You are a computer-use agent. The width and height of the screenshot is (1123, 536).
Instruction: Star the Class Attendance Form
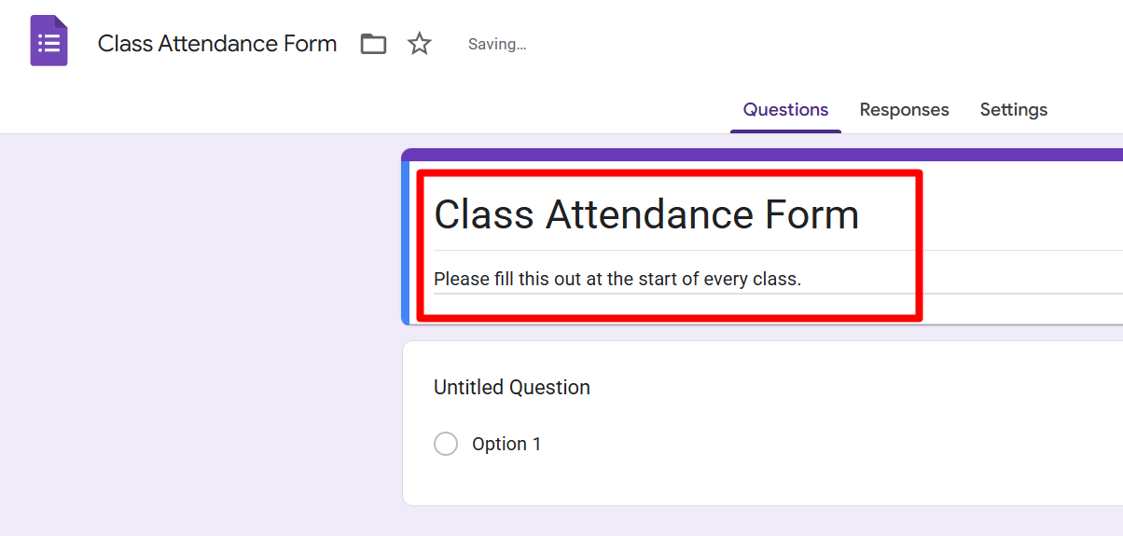(420, 44)
